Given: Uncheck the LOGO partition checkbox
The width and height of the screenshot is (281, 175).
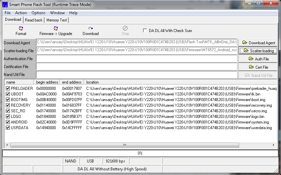Looking at the screenshot, I should [x=8, y=117].
